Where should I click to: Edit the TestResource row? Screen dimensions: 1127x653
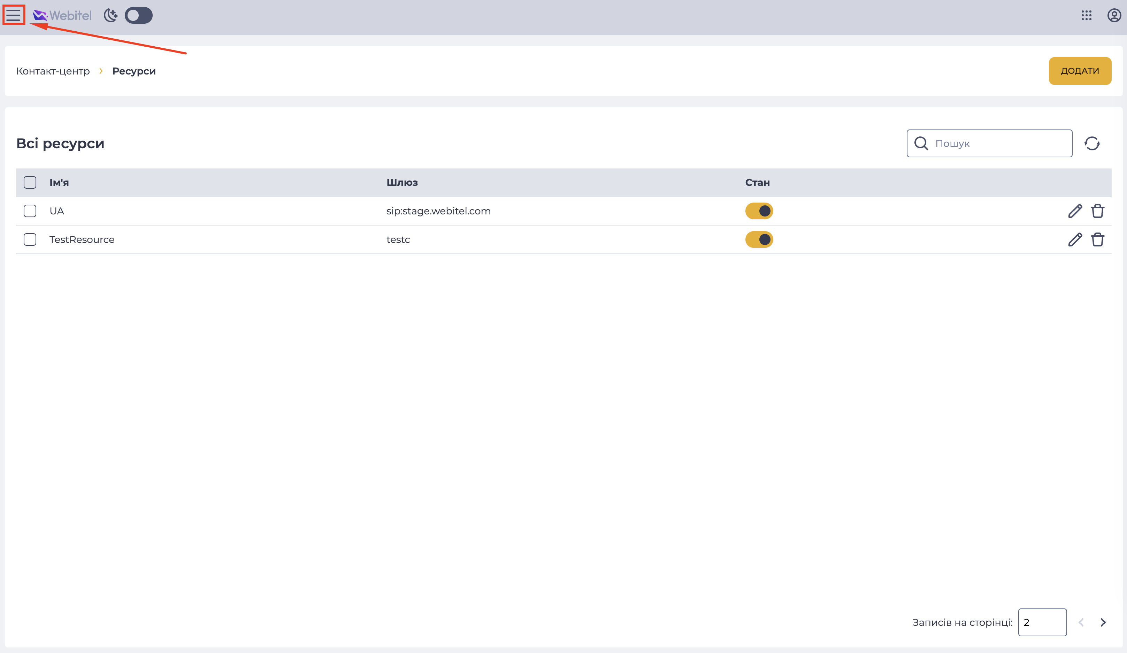tap(1075, 239)
